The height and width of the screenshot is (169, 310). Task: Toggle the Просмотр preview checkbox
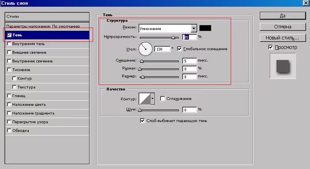(271, 47)
